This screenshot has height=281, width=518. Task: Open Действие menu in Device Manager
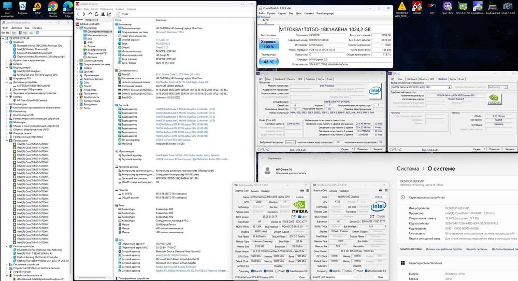tap(17, 28)
